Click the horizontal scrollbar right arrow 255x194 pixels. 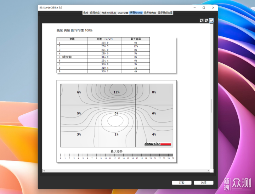pyautogui.click(x=208, y=171)
